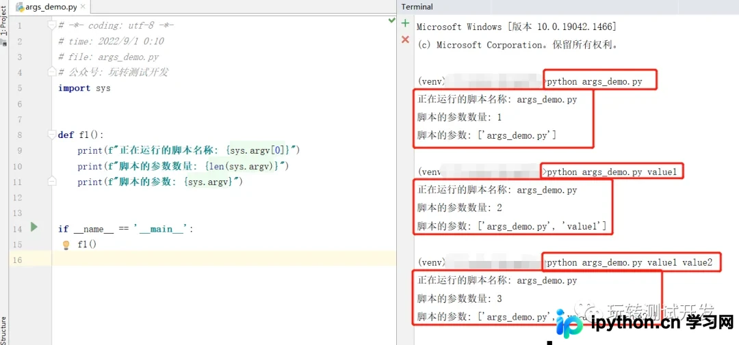The image size is (739, 345).
Task: Click terminal output '脚本的参数数量: 2'
Action: [x=460, y=208]
